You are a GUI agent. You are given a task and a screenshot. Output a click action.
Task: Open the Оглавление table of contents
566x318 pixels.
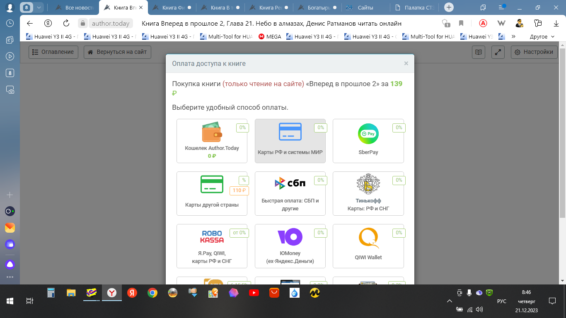(53, 52)
